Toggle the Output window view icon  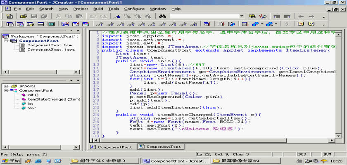[41, 24]
